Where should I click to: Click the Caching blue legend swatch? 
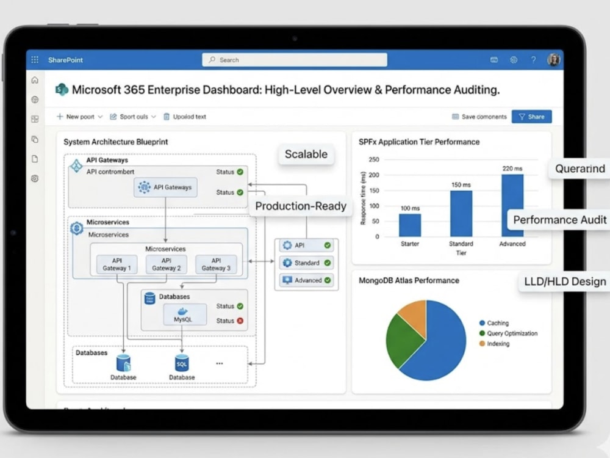pos(482,323)
